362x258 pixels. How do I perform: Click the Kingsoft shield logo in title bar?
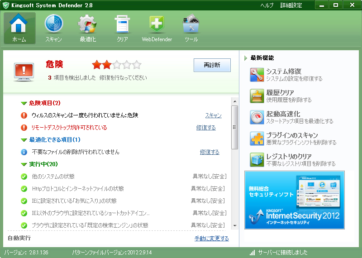click(5, 5)
